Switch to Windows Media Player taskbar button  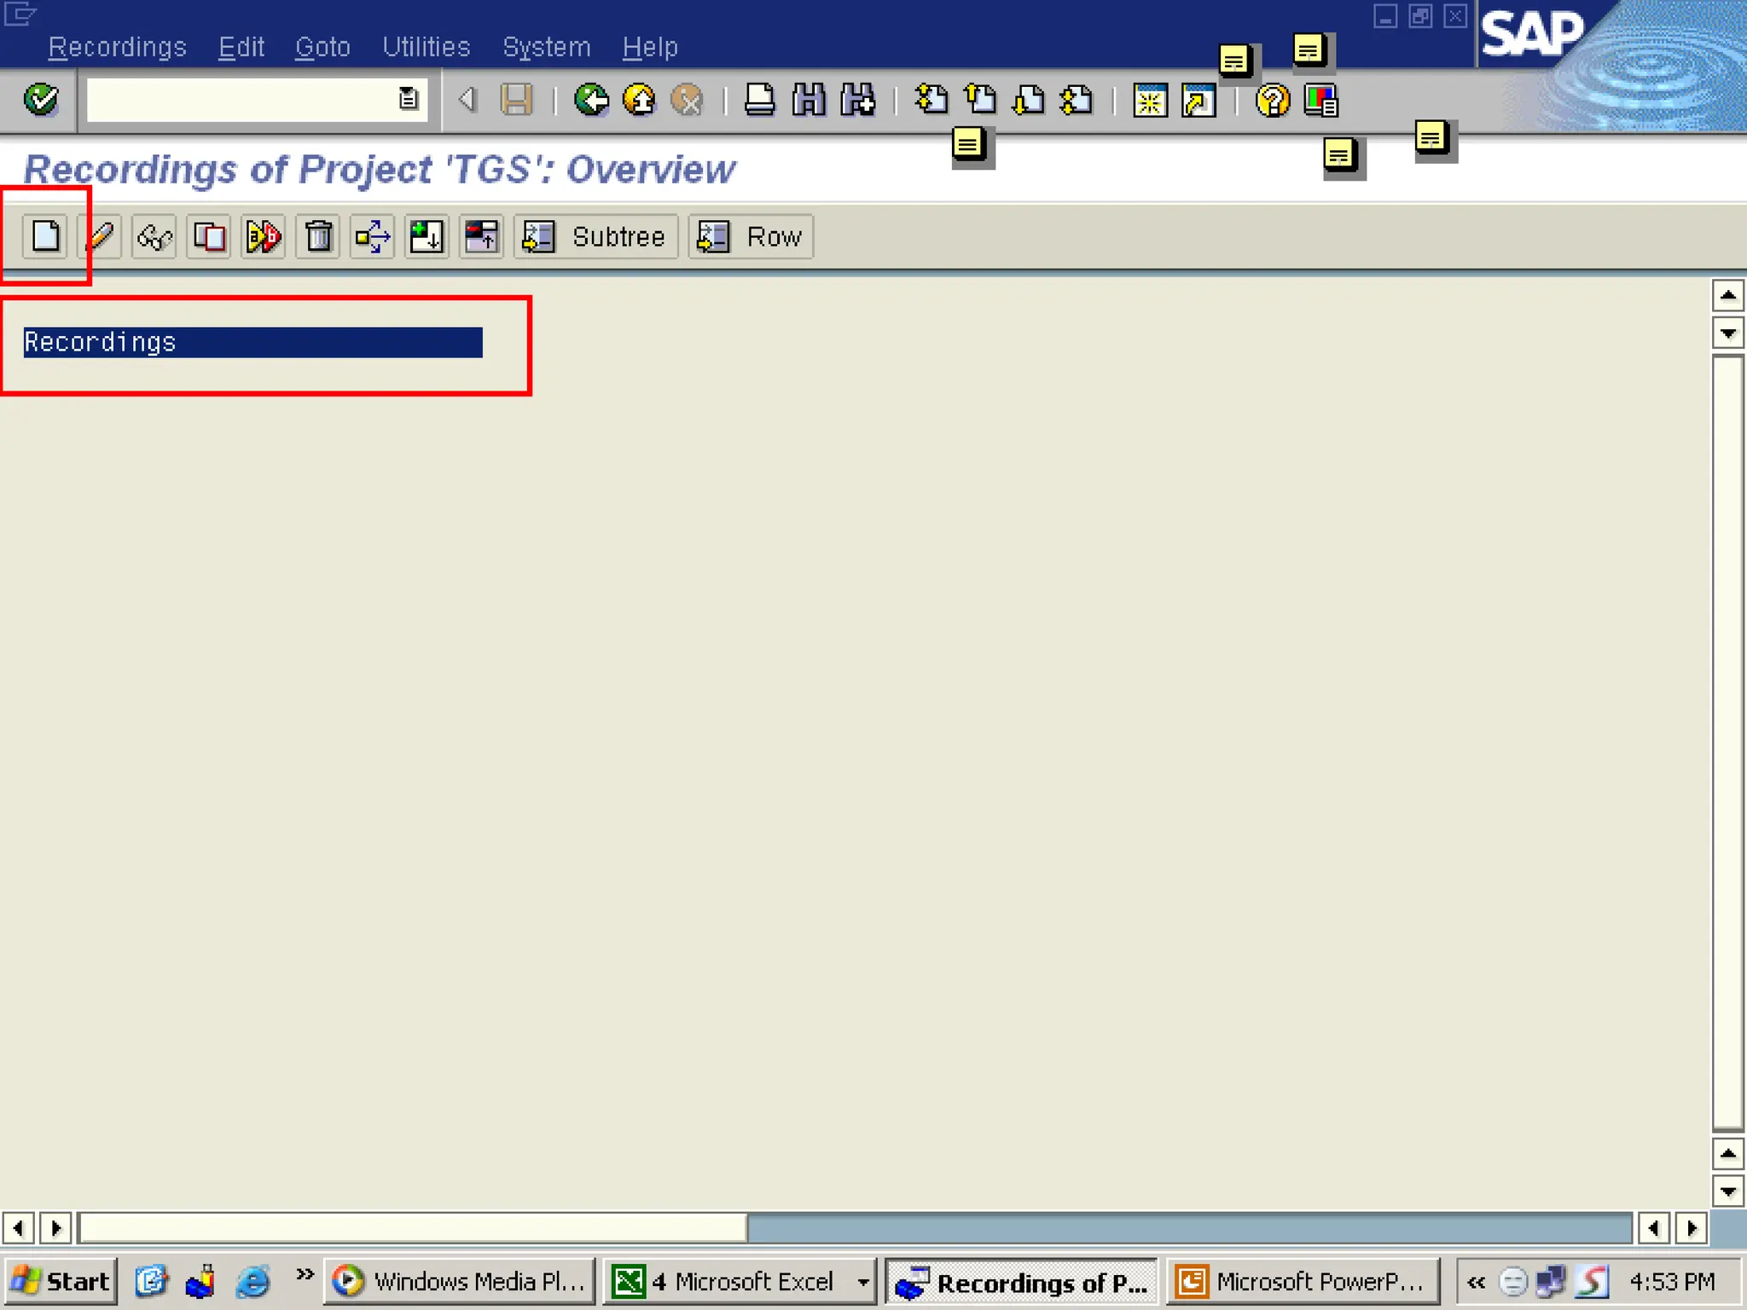point(459,1281)
